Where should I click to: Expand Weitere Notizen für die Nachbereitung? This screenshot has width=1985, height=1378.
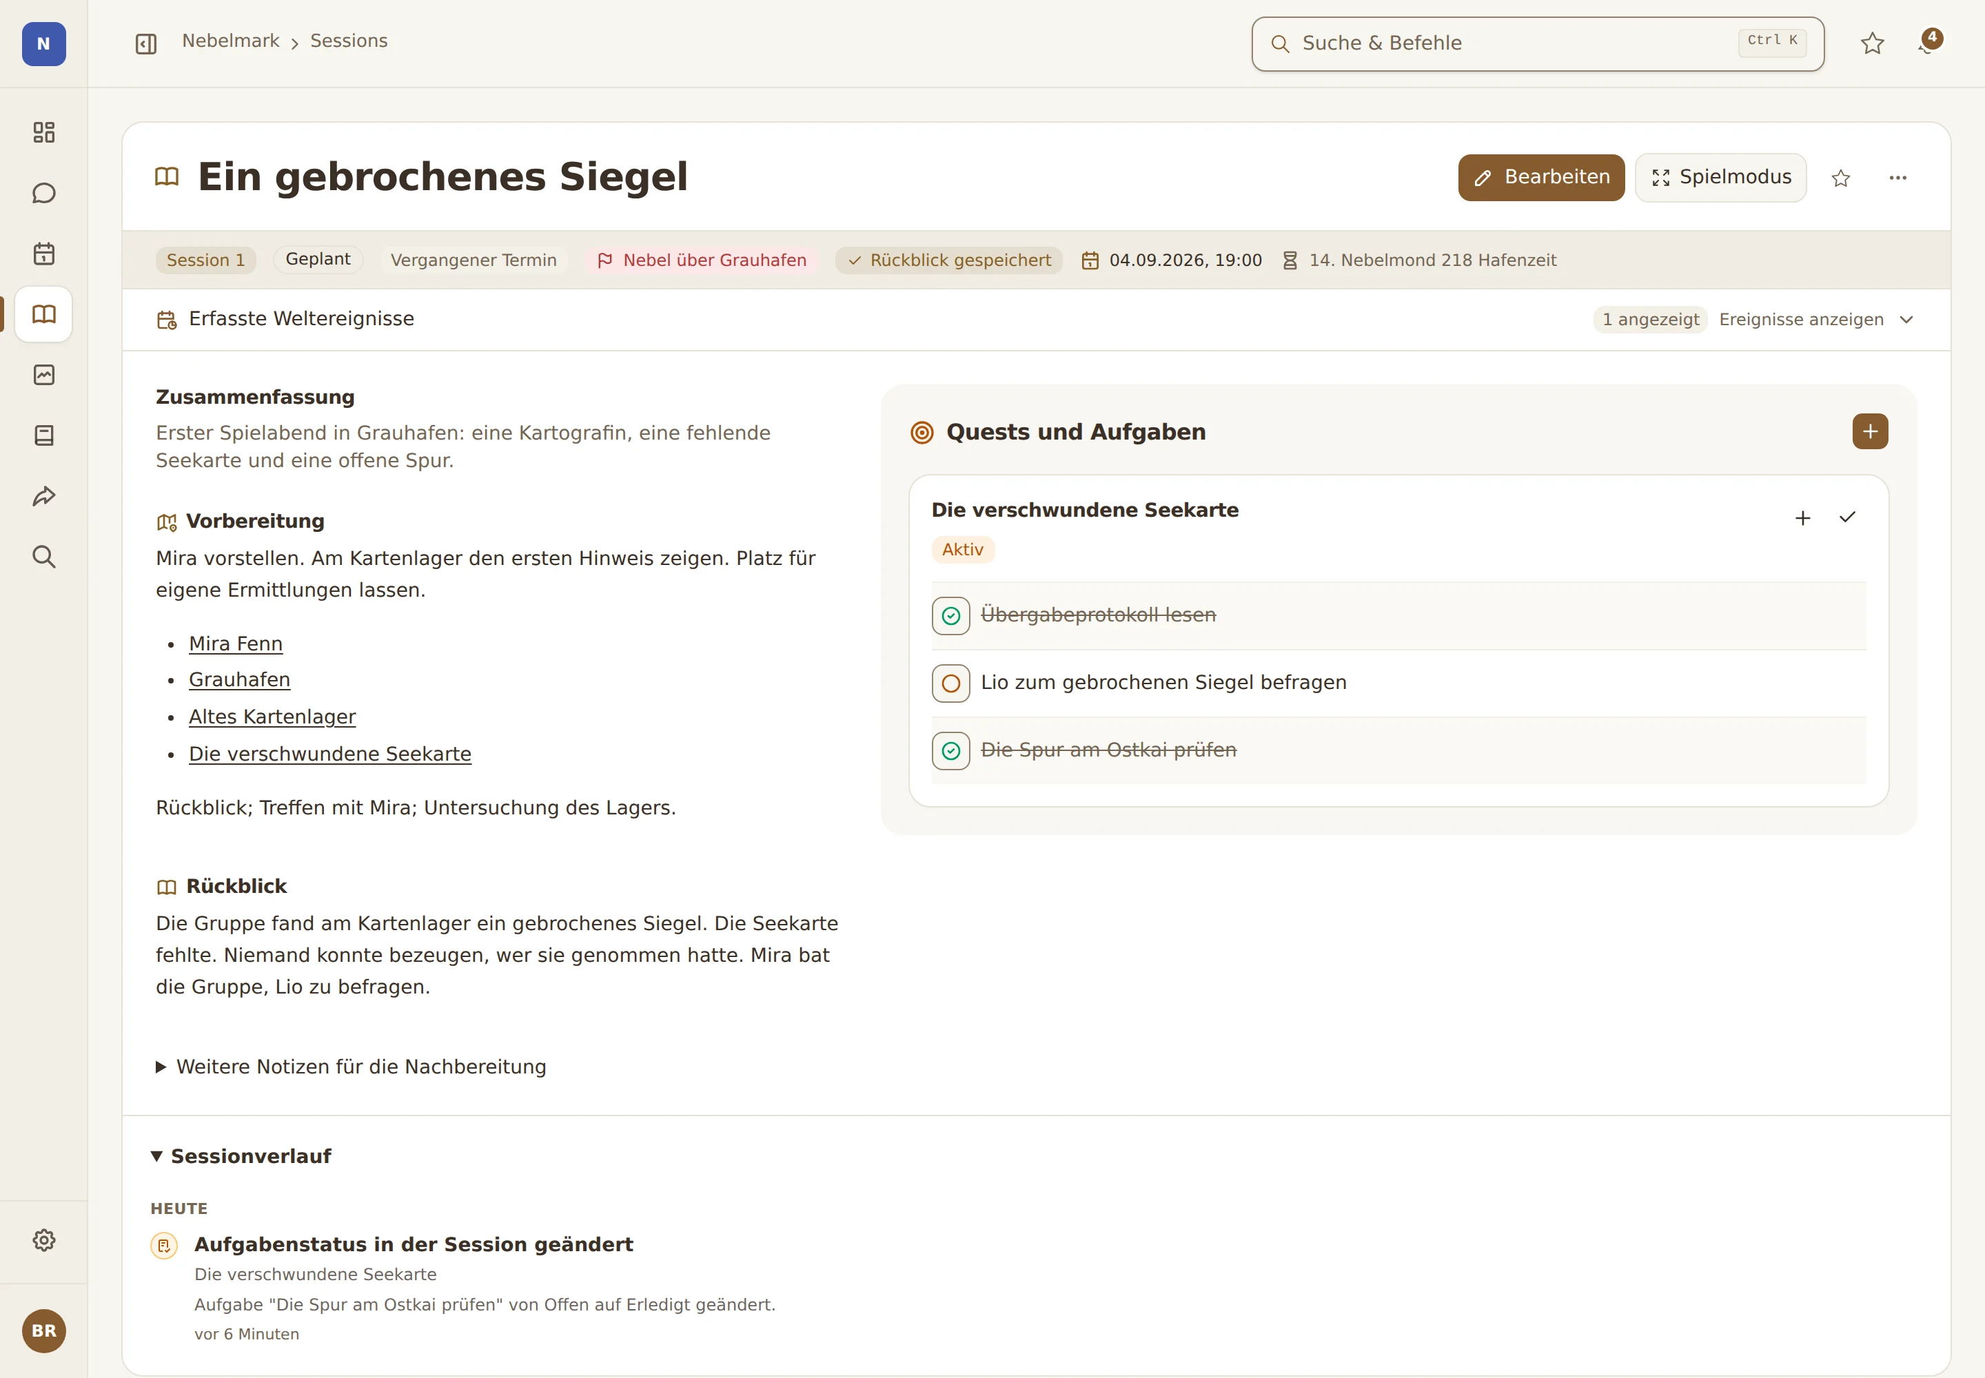[351, 1067]
